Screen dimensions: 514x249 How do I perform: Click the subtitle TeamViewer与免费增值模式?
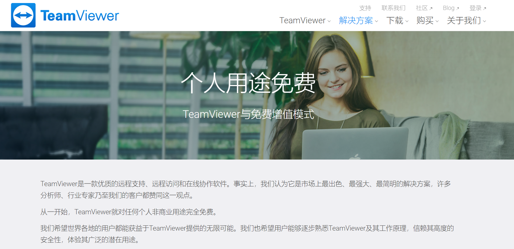[248, 114]
